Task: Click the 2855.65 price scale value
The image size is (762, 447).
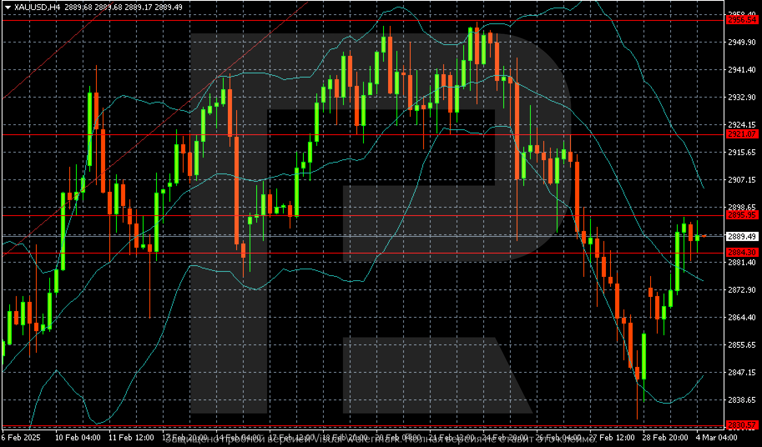Action: click(x=742, y=345)
